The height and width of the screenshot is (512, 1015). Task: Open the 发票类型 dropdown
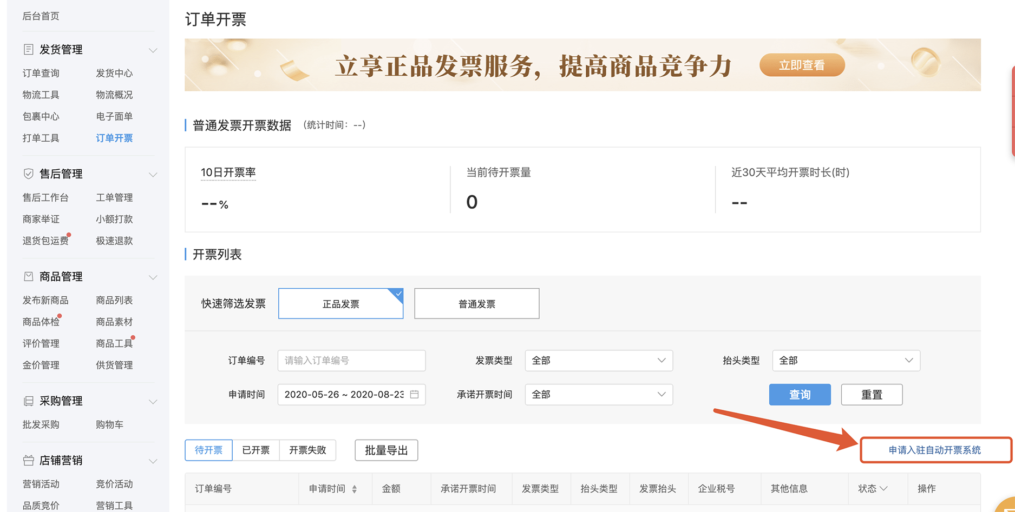point(598,361)
